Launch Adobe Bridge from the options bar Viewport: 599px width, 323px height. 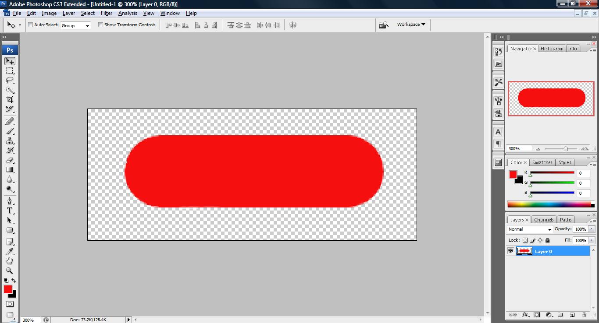[384, 25]
